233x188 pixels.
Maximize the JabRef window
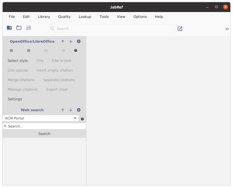coord(216,7)
